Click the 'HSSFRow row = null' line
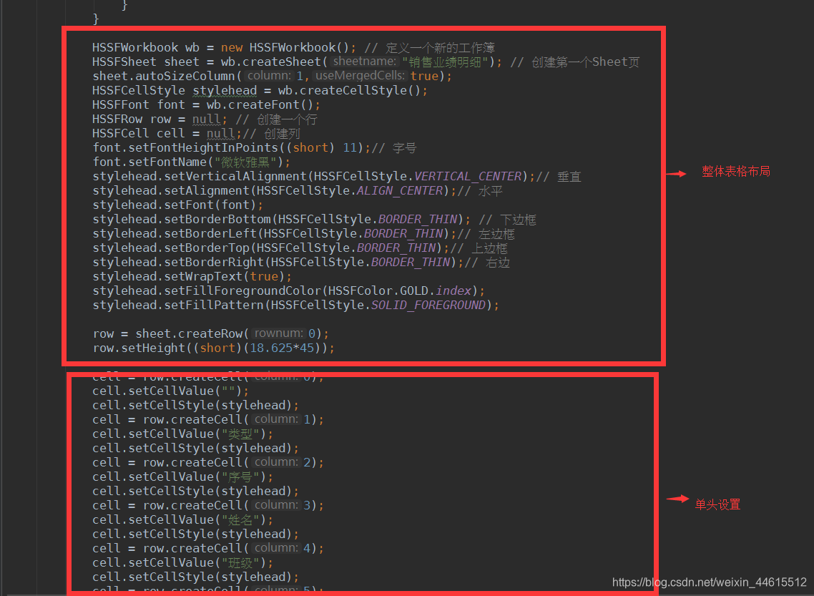The width and height of the screenshot is (814, 596). point(205,119)
